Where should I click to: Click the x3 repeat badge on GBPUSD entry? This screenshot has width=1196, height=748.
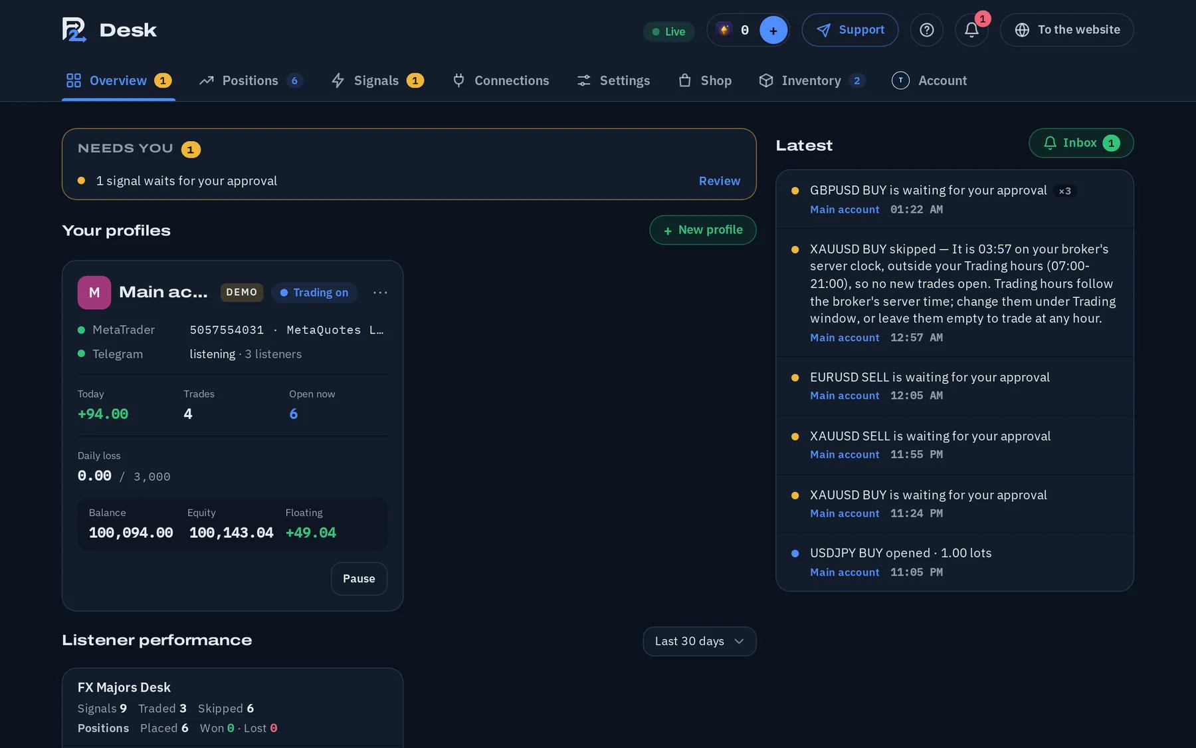click(1064, 191)
